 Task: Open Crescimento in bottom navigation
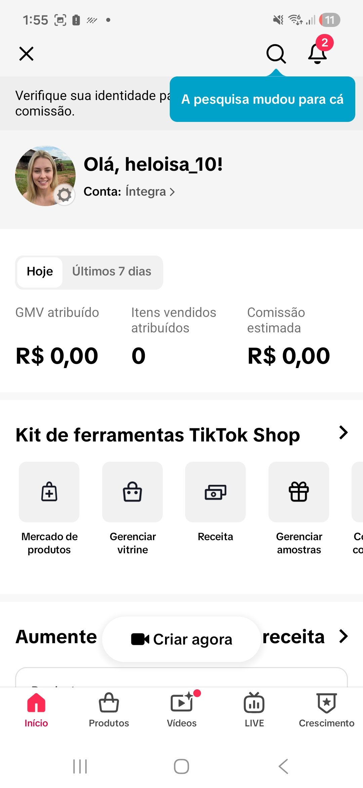(327, 710)
